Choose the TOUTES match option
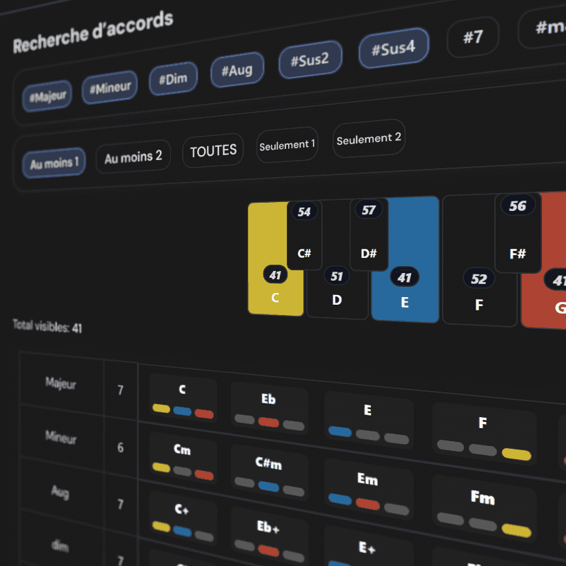 coord(213,150)
